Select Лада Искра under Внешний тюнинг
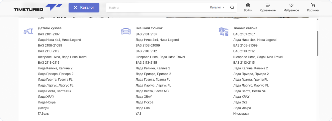 point(145,102)
